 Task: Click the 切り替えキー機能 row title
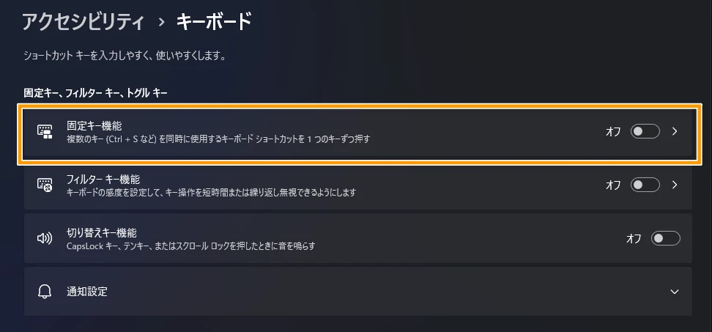(101, 232)
